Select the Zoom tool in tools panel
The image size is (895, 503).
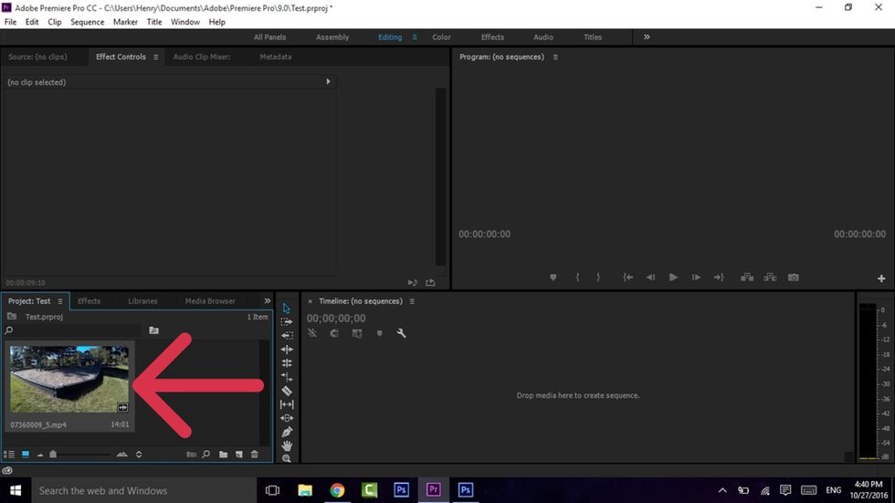(x=287, y=458)
